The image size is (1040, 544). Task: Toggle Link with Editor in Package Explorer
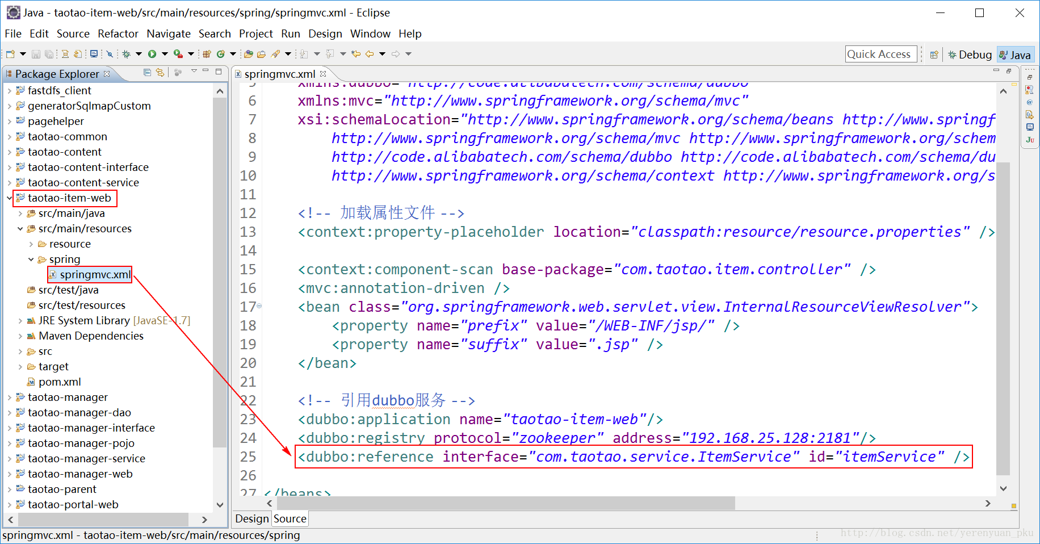pyautogui.click(x=160, y=73)
